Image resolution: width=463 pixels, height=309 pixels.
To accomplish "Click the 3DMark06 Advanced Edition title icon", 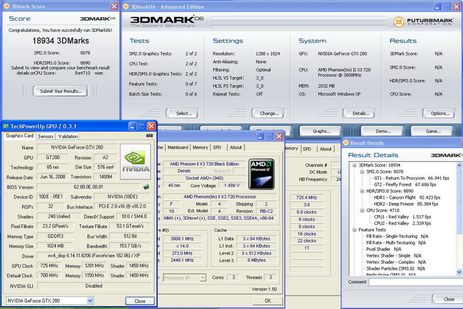I will (x=126, y=6).
